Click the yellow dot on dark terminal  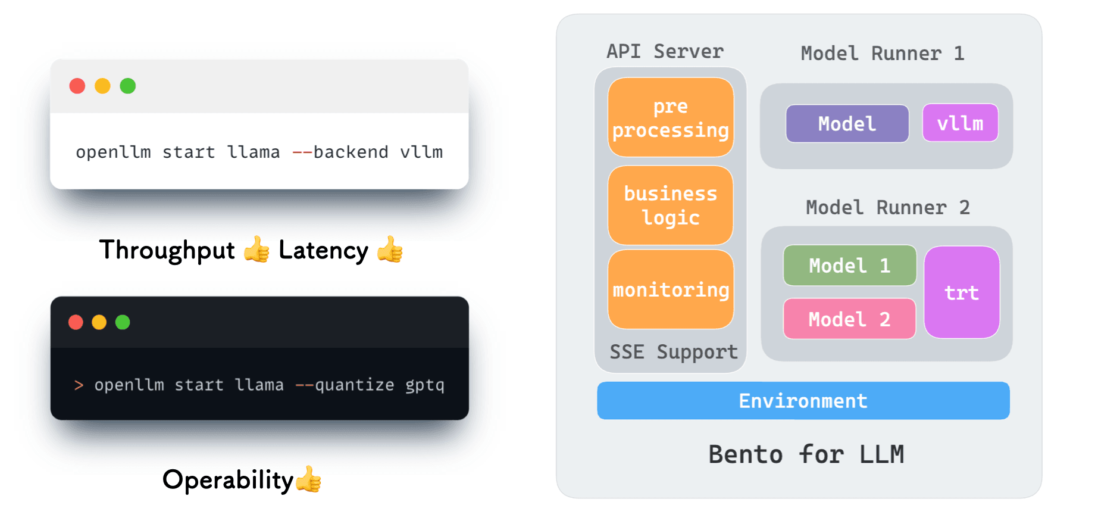pos(99,322)
